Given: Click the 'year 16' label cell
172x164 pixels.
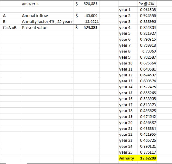Looking at the screenshot, I should tap(128, 99).
